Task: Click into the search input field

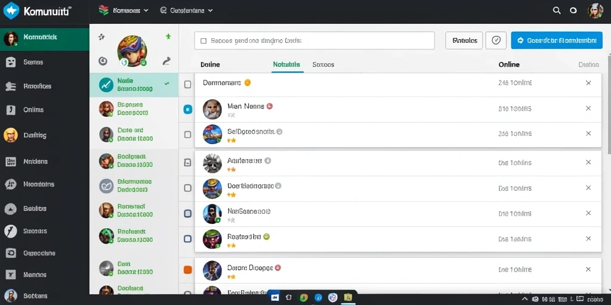Action: click(x=314, y=41)
